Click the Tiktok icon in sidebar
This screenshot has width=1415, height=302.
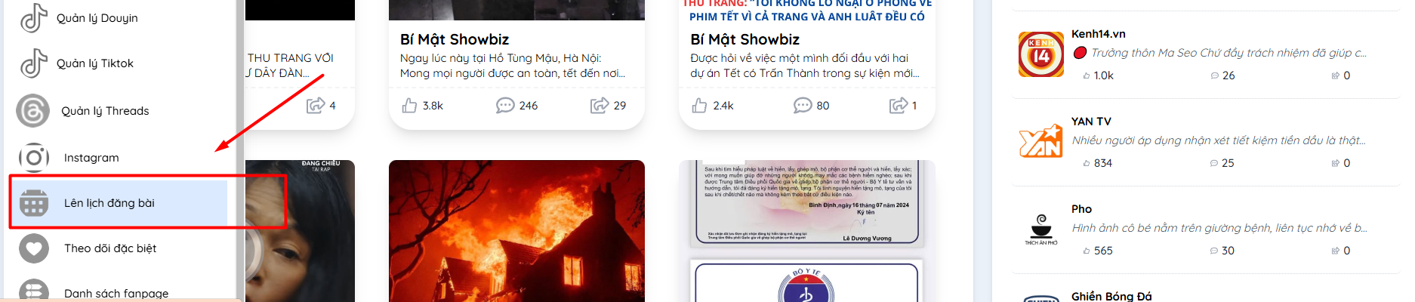point(34,63)
